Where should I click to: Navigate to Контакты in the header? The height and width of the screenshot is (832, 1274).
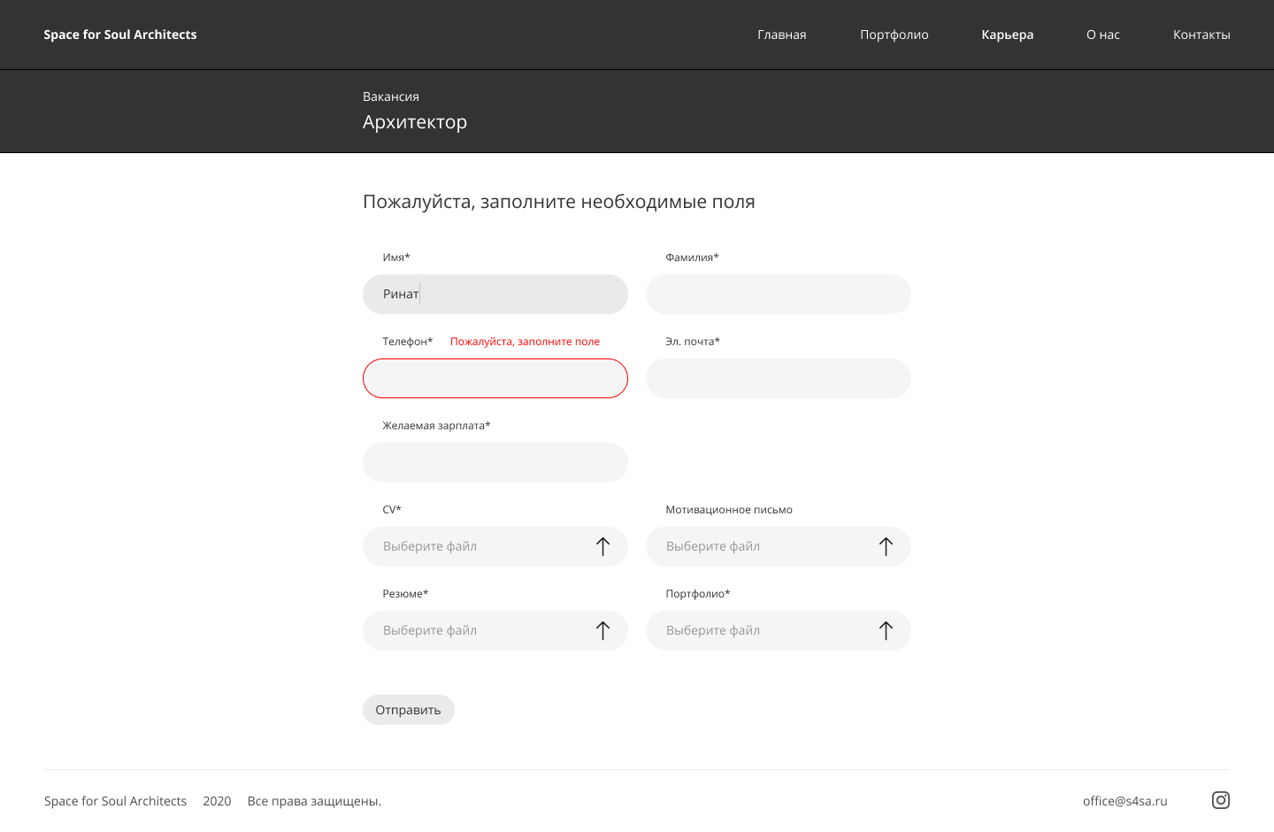1201,35
